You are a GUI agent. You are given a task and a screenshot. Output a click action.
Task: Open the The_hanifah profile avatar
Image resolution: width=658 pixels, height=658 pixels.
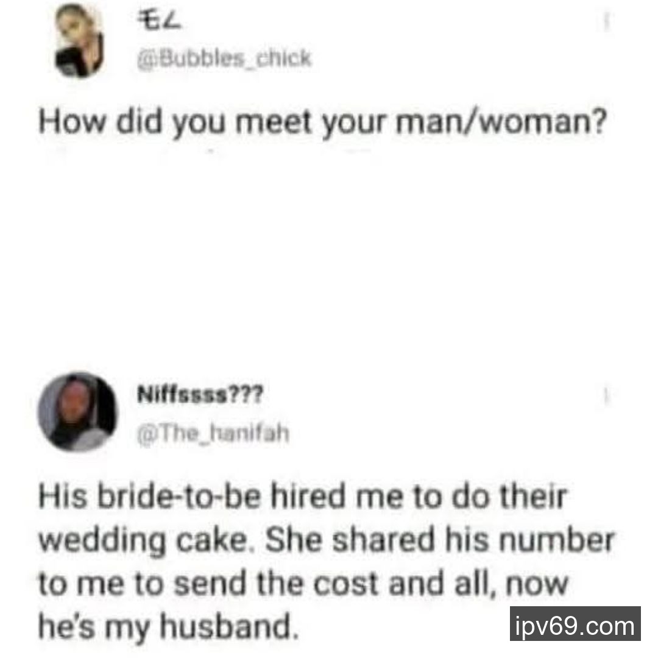[78, 411]
